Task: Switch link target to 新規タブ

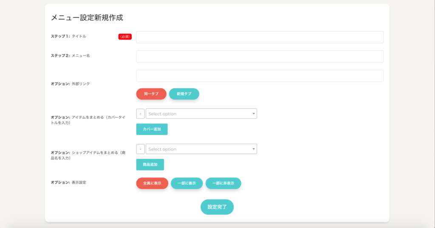Action: click(x=184, y=94)
